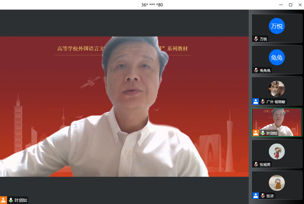Screen dimensions: 304x204
Task: Select the blue 万悦 avatar circle
Action: (277, 26)
